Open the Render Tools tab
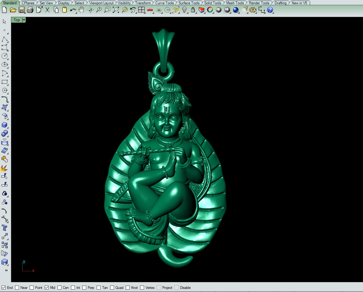This screenshot has width=363, height=292. point(259,3)
